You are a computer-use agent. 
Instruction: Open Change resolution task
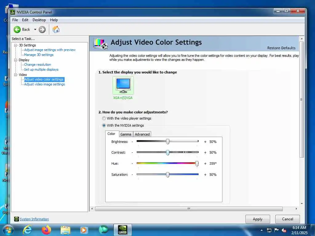click(38, 65)
